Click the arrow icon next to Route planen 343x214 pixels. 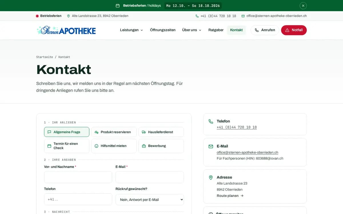click(x=242, y=196)
